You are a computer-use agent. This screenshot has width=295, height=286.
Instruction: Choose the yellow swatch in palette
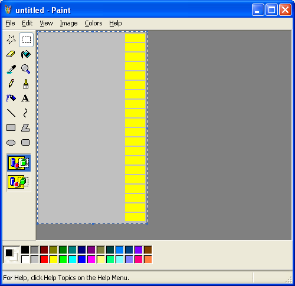[x=54, y=259]
